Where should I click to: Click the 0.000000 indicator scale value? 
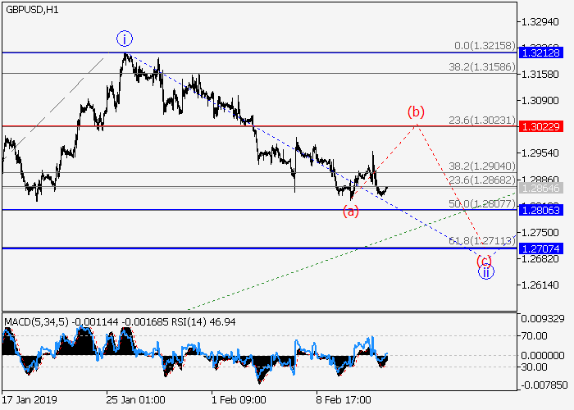point(543,355)
